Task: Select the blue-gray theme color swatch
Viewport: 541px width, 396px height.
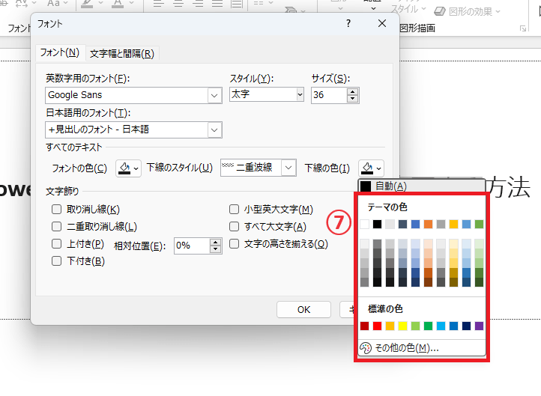Action: pyautogui.click(x=402, y=225)
